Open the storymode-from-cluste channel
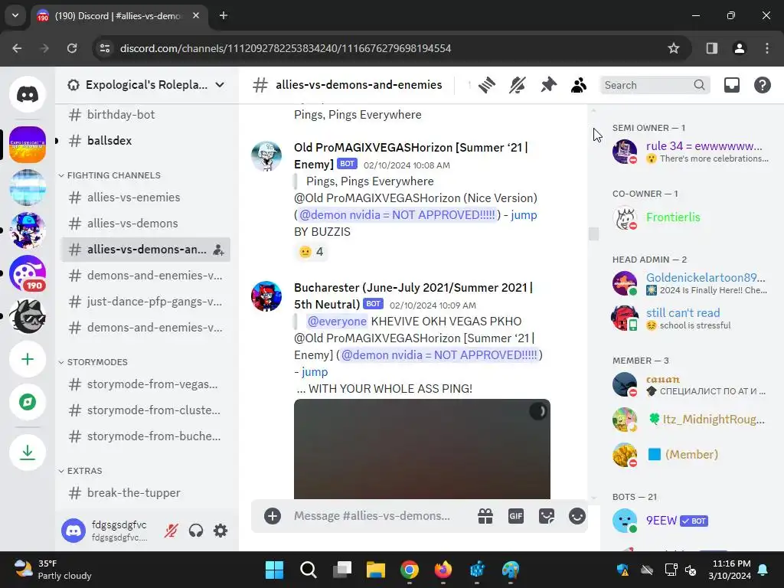 click(x=145, y=410)
